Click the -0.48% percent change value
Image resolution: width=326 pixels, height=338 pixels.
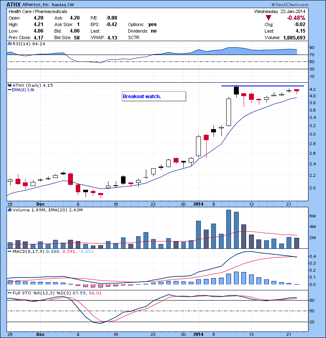tap(296, 18)
